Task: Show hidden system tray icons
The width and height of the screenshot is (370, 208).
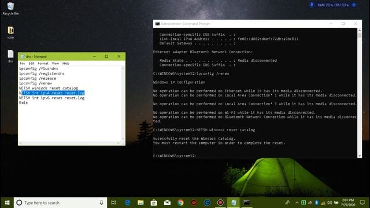Action: 297,203
